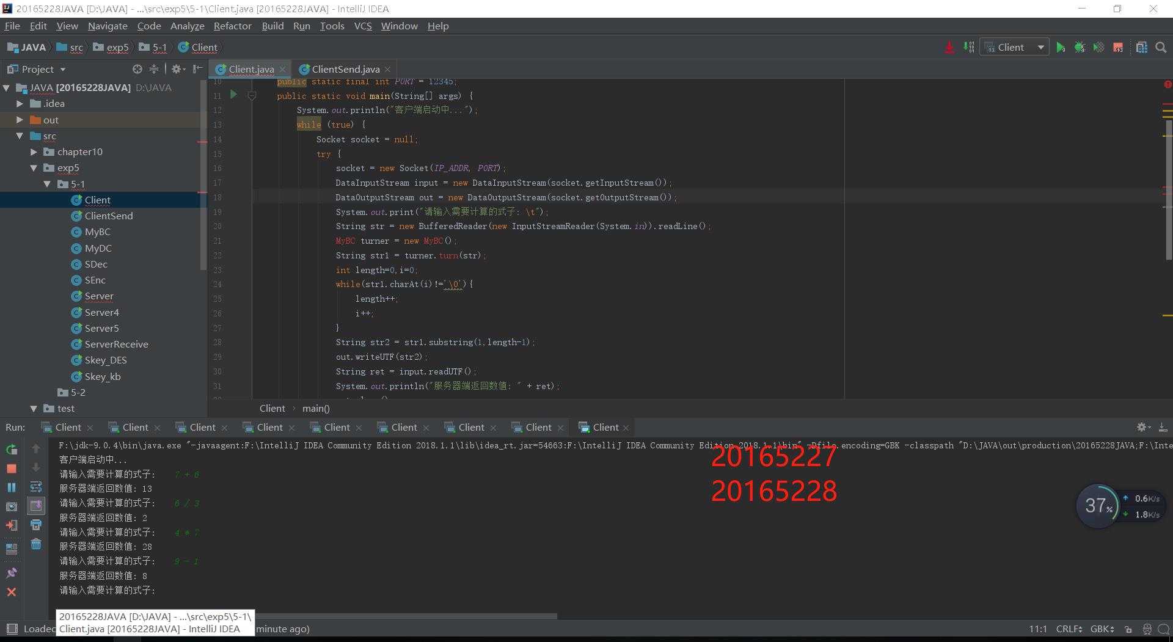Expand the out folder
Viewport: 1173px width, 642px height.
click(x=20, y=120)
